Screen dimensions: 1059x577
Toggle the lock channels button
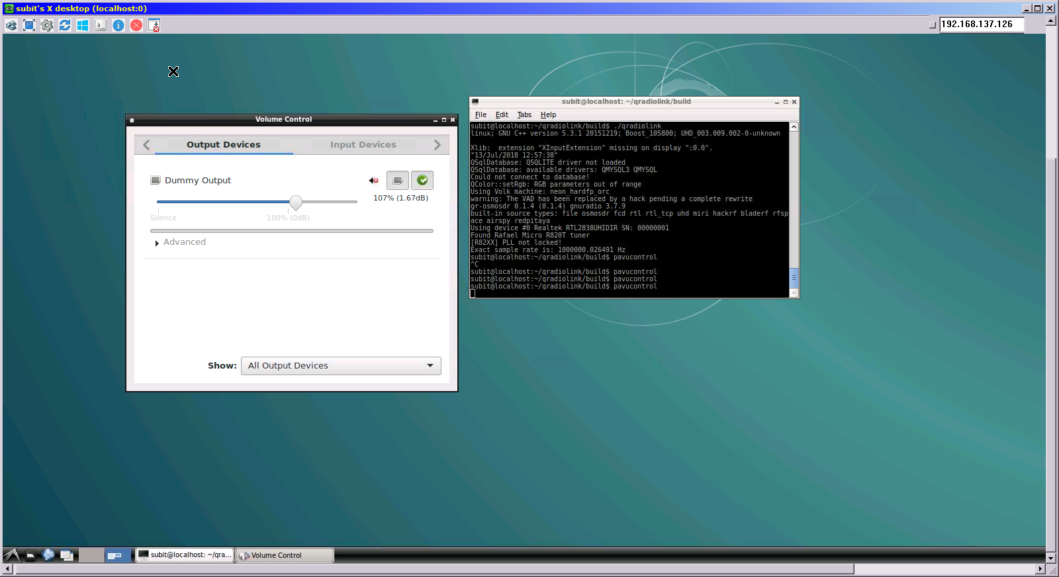coord(398,181)
